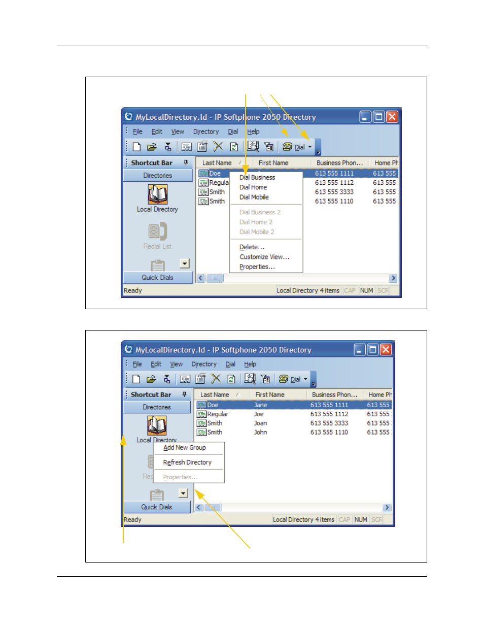Click the Directories button in lower window
The image size is (484, 627).
click(157, 407)
